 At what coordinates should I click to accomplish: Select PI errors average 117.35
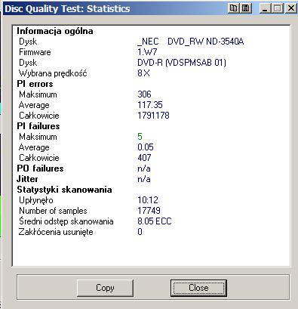[x=150, y=105]
